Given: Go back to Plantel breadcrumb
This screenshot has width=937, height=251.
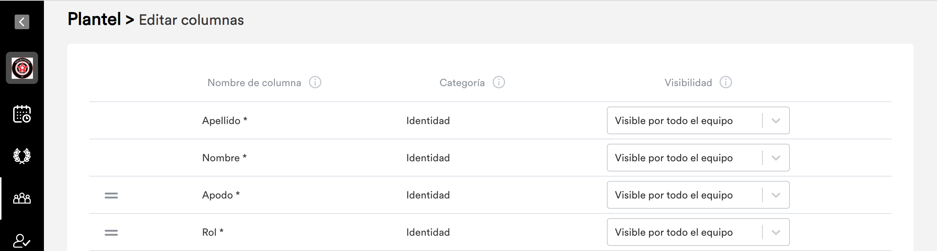Looking at the screenshot, I should [94, 19].
